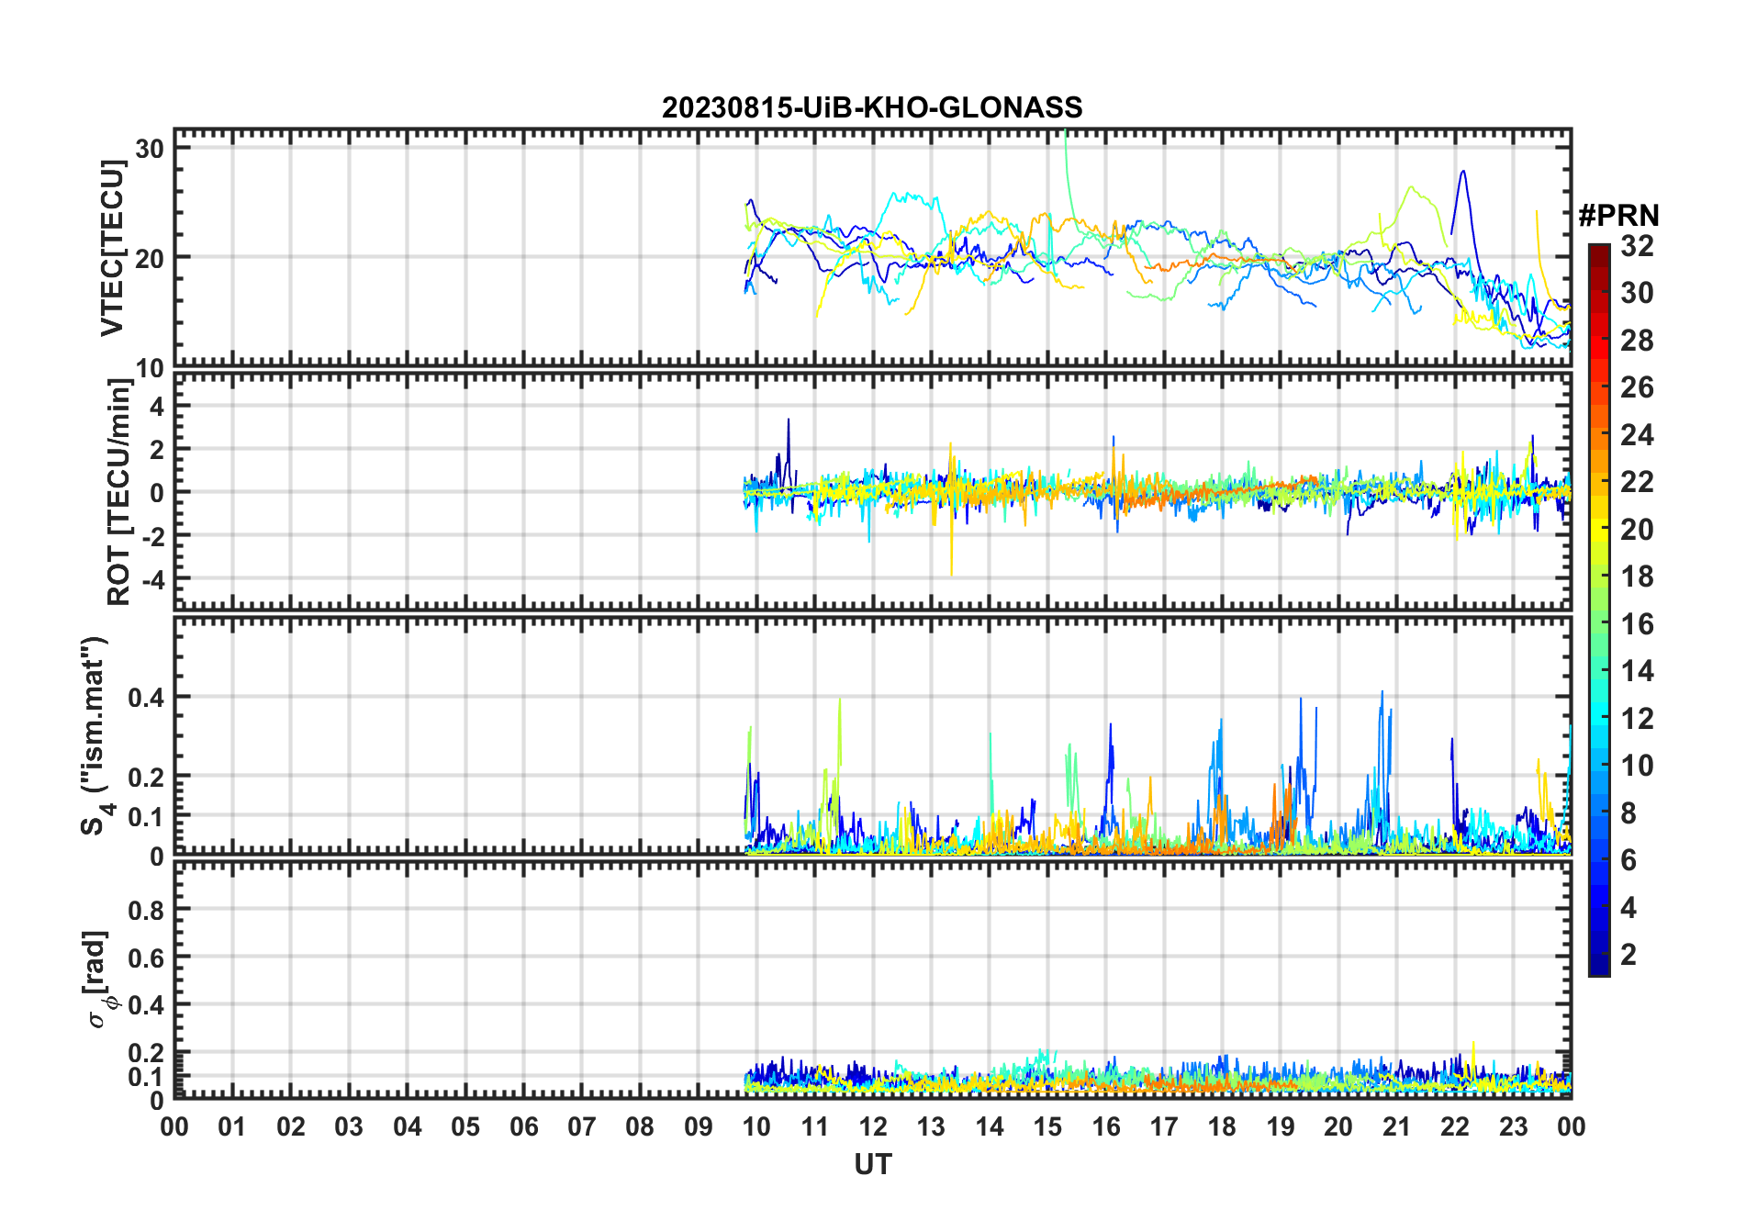The height and width of the screenshot is (1221, 1746).
Task: Click the UT axis tick label 19
Action: point(1281,1126)
